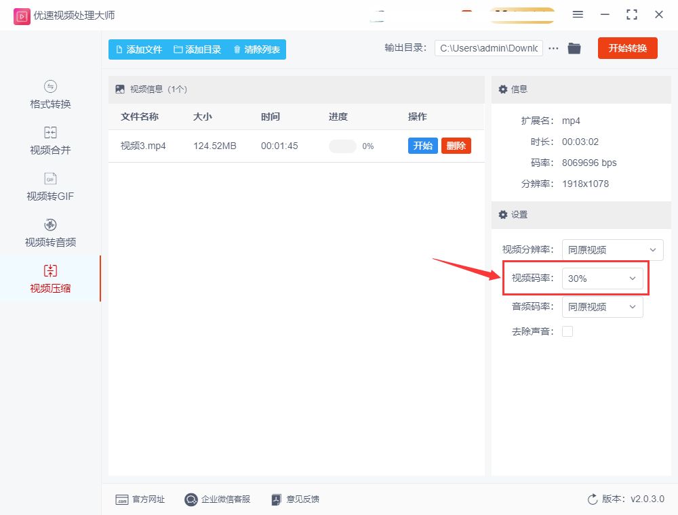Click the 版本: v2.0.3.0 text
678x515 pixels.
[633, 499]
